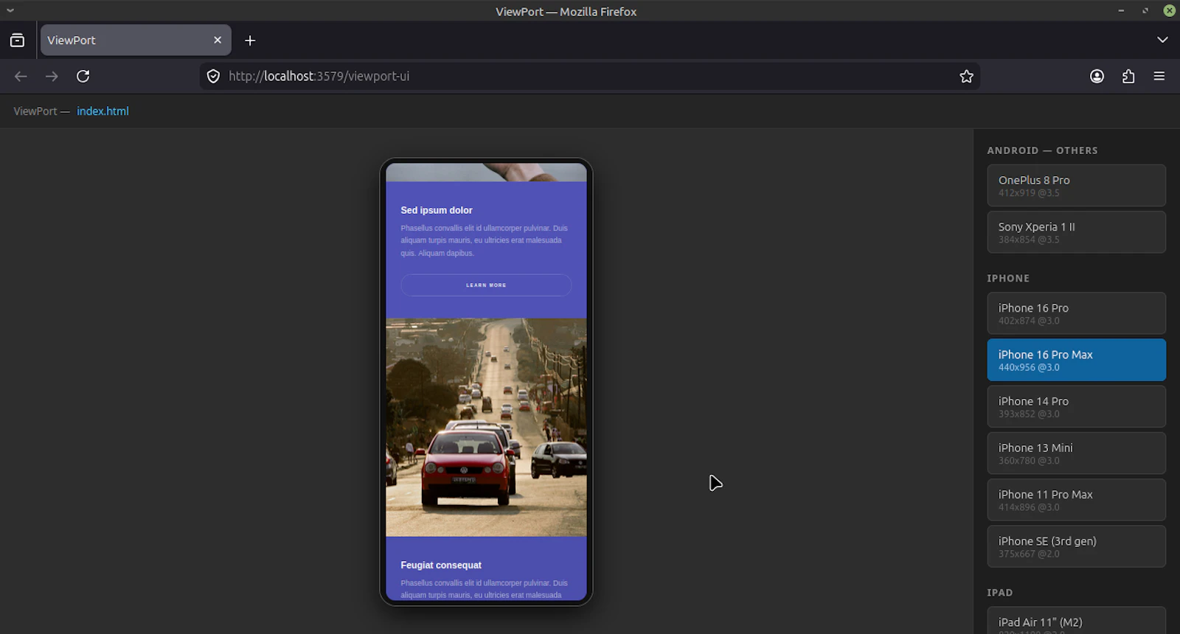Viewport: 1180px width, 634px height.
Task: Select the Sony Xperia 1 II device
Action: click(x=1076, y=232)
